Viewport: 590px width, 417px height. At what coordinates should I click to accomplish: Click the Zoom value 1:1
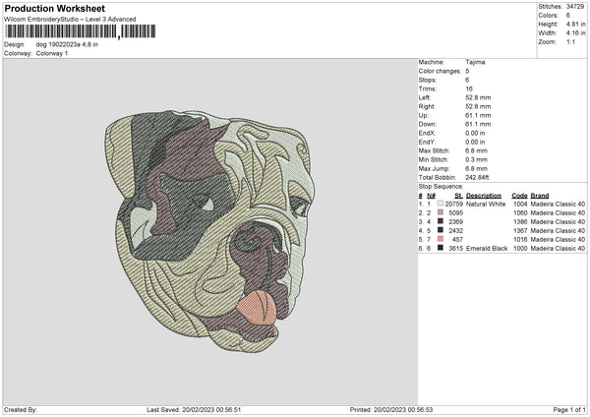coord(570,42)
